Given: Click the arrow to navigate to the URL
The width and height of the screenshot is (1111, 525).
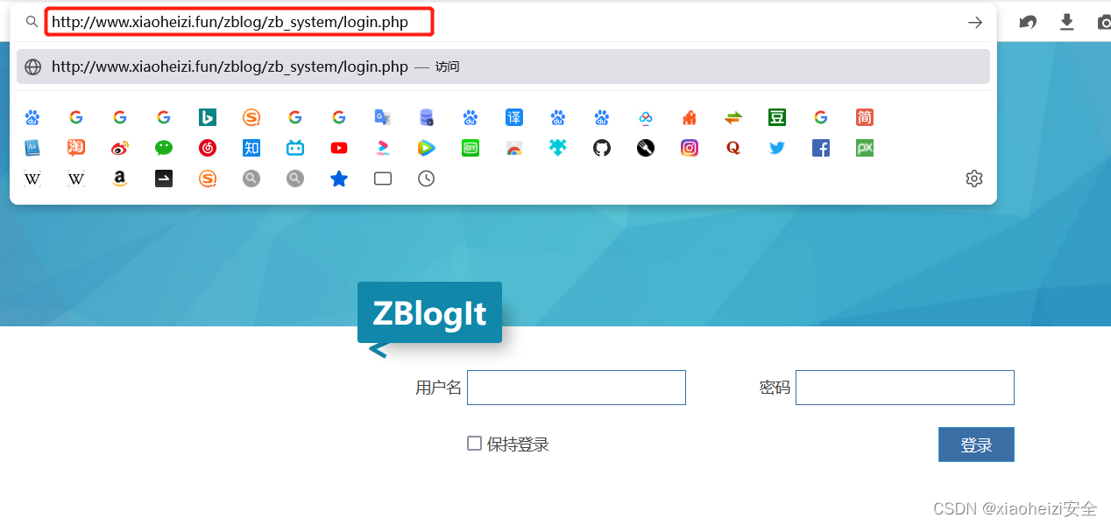Looking at the screenshot, I should pyautogui.click(x=974, y=22).
